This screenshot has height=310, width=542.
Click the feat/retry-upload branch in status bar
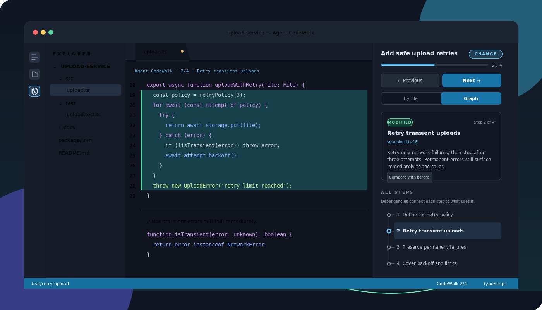point(50,284)
